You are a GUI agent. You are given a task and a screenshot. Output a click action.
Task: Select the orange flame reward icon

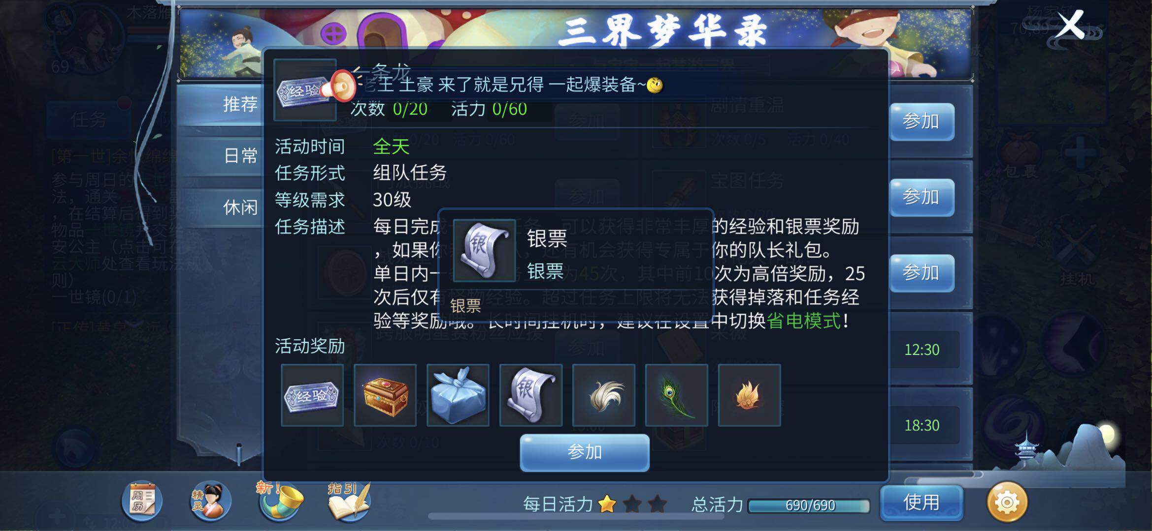pos(749,395)
